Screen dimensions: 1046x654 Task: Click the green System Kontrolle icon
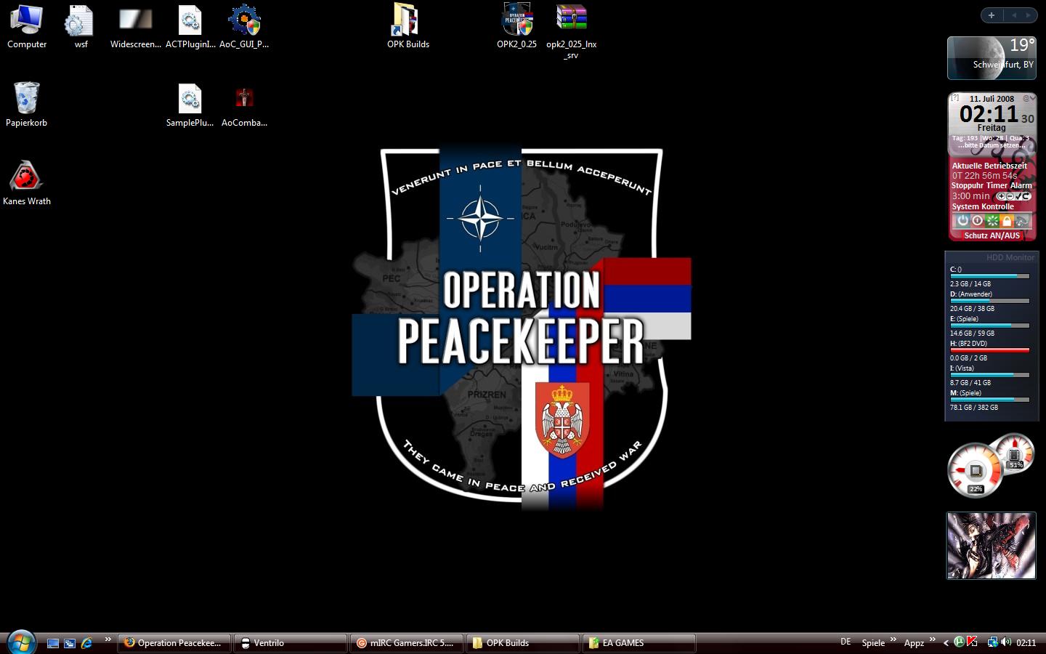coord(992,220)
